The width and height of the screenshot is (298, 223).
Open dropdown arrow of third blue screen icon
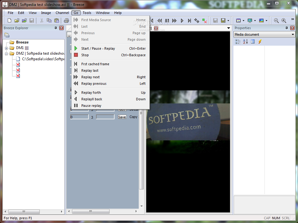coord(266,20)
